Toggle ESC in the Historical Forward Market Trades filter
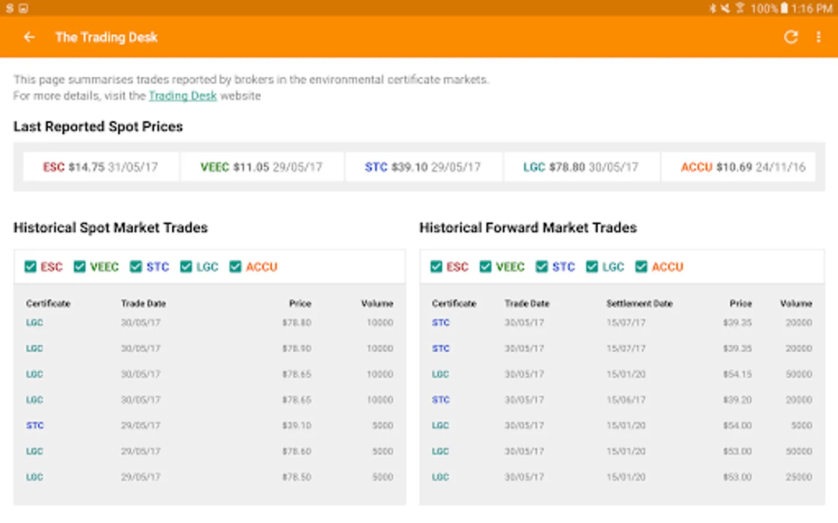This screenshot has width=838, height=523. (436, 267)
